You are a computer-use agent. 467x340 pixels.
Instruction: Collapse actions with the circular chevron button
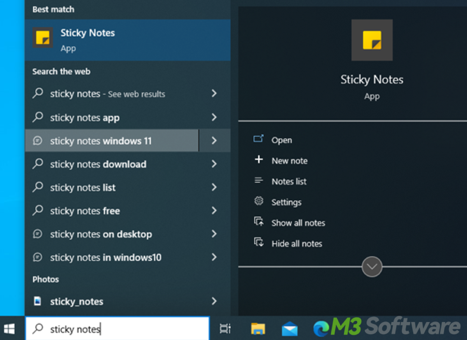(x=372, y=267)
